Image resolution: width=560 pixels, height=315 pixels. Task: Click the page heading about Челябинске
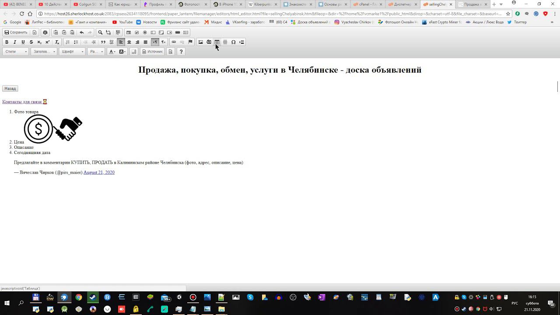280,70
